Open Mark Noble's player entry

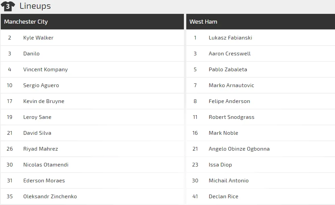click(223, 133)
